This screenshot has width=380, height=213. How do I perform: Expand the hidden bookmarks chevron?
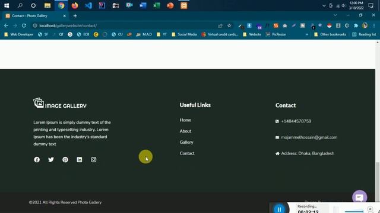click(x=306, y=34)
